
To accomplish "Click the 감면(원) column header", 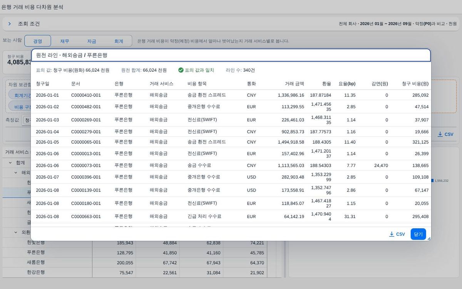I will pos(380,84).
